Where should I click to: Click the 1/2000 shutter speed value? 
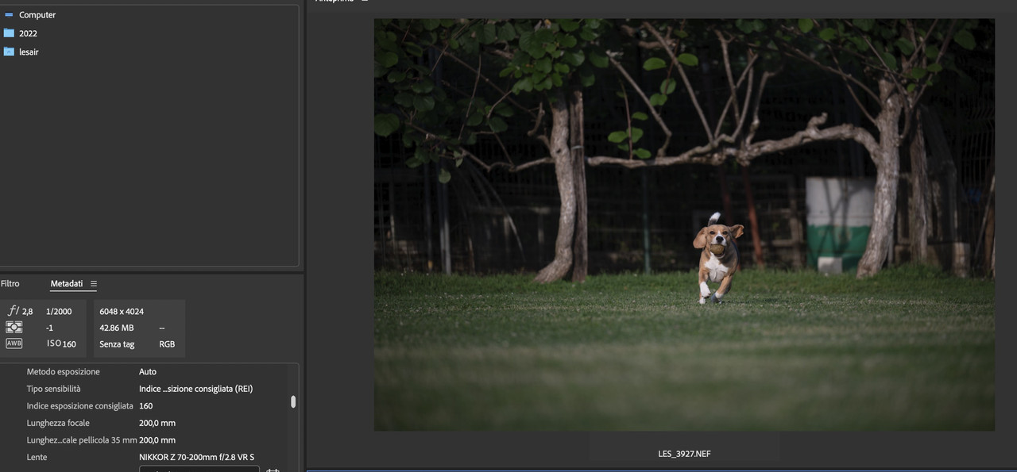click(x=59, y=312)
